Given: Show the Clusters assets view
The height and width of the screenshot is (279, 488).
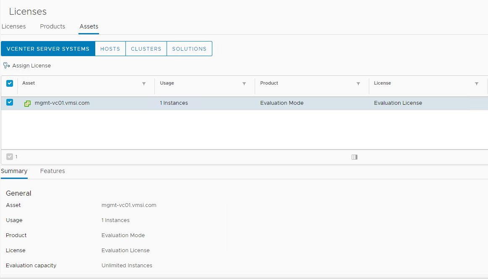Looking at the screenshot, I should 146,49.
